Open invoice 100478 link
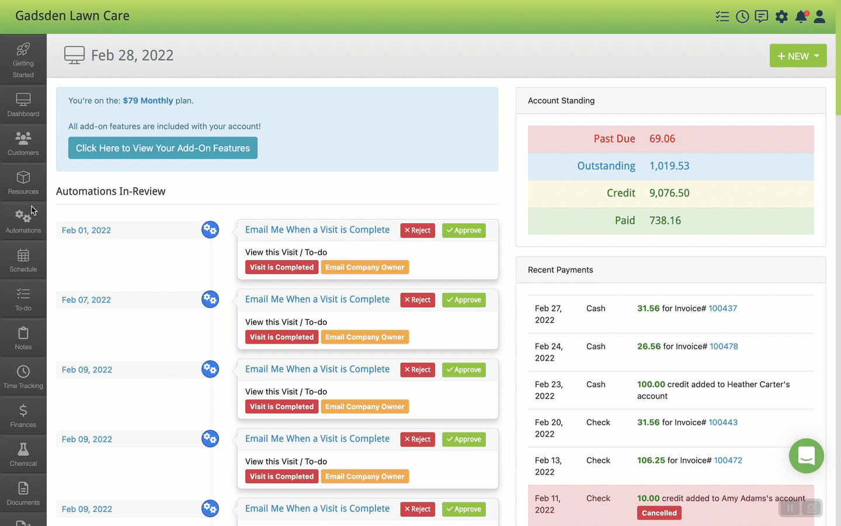Image resolution: width=841 pixels, height=526 pixels. point(724,347)
